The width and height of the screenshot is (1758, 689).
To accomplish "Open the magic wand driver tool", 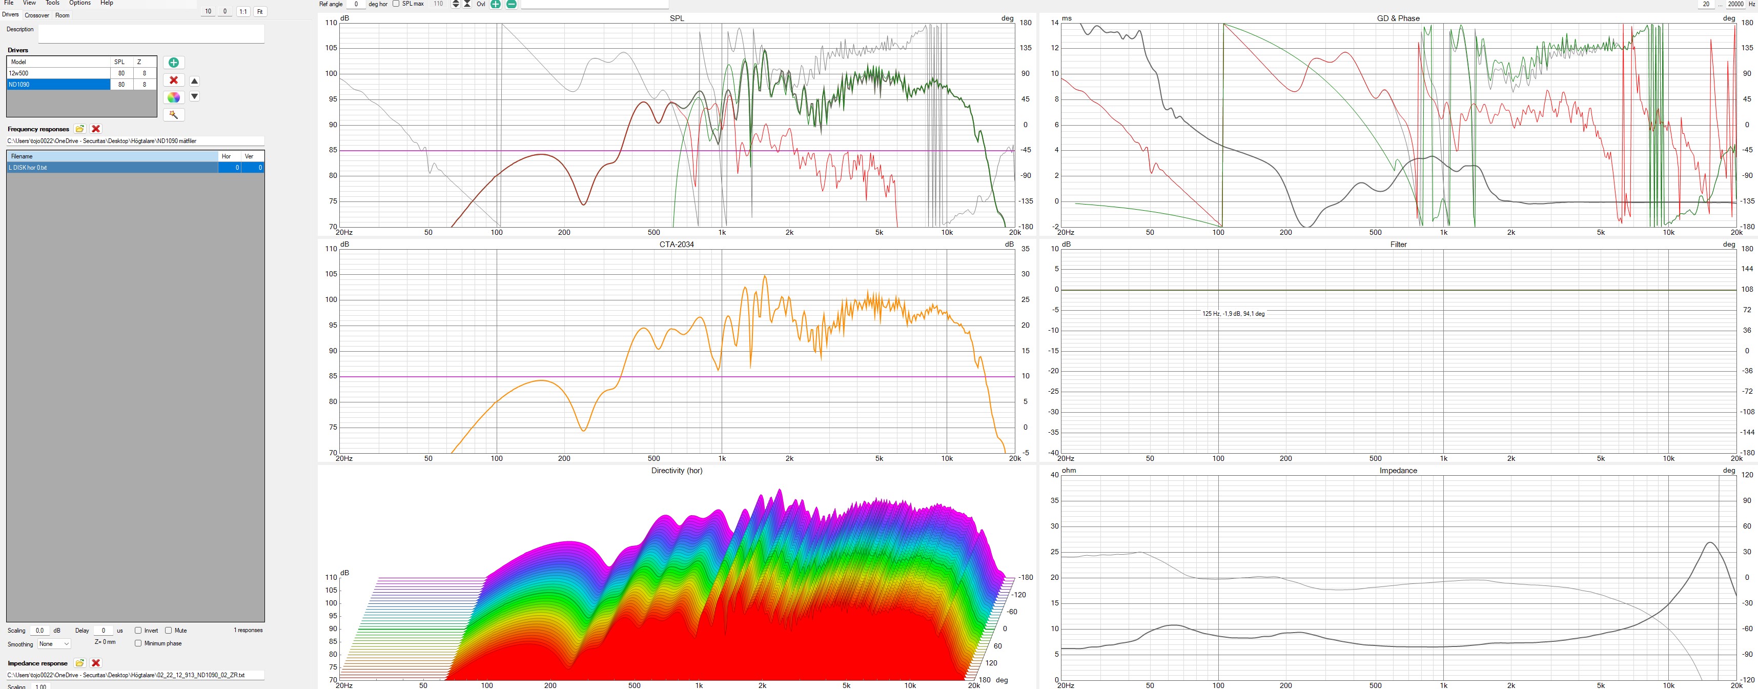I will (173, 115).
